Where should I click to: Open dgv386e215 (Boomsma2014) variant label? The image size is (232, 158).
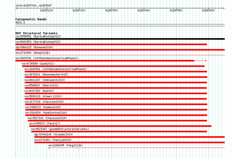tap(34, 47)
